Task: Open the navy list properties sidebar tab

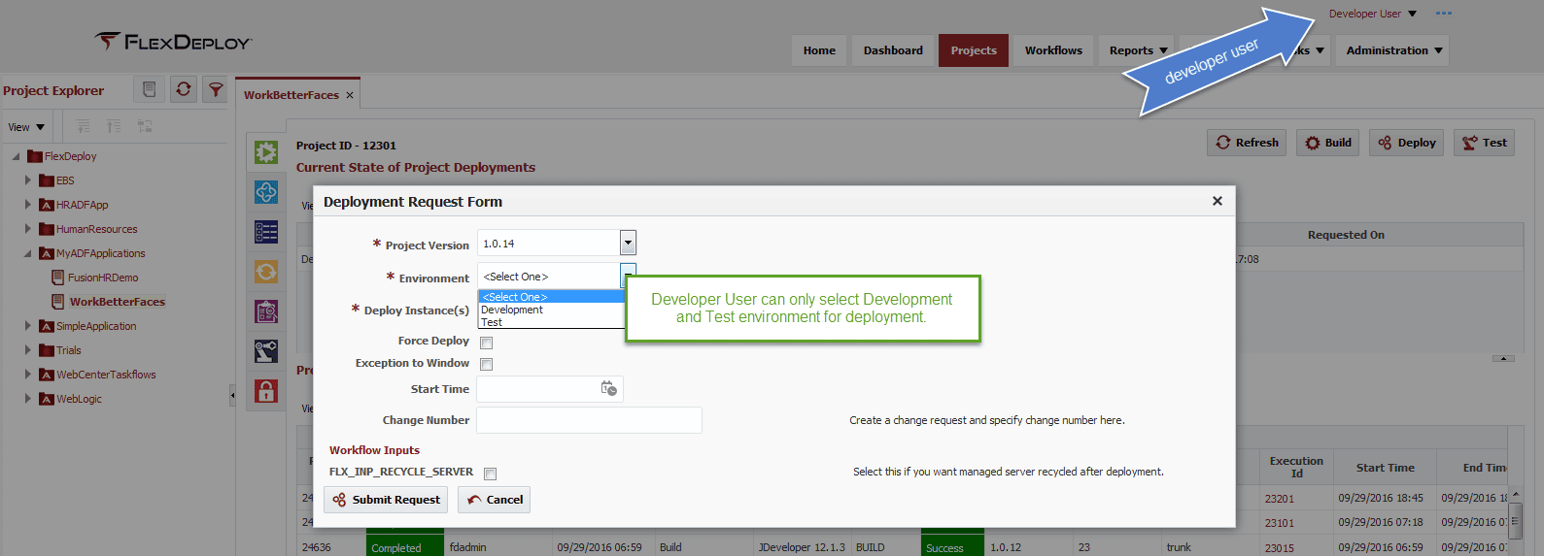Action: (x=266, y=232)
